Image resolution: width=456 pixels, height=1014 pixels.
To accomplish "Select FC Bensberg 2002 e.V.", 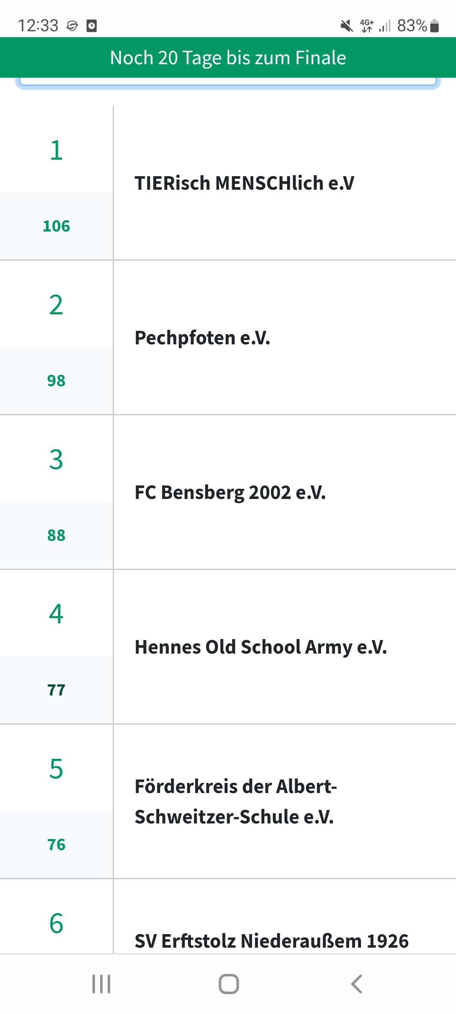I will coord(230,493).
